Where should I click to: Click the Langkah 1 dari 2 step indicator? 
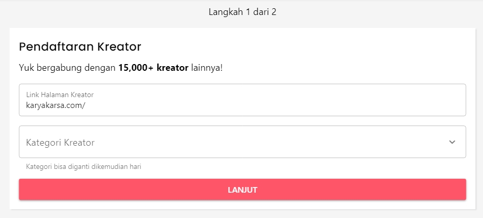(x=242, y=12)
